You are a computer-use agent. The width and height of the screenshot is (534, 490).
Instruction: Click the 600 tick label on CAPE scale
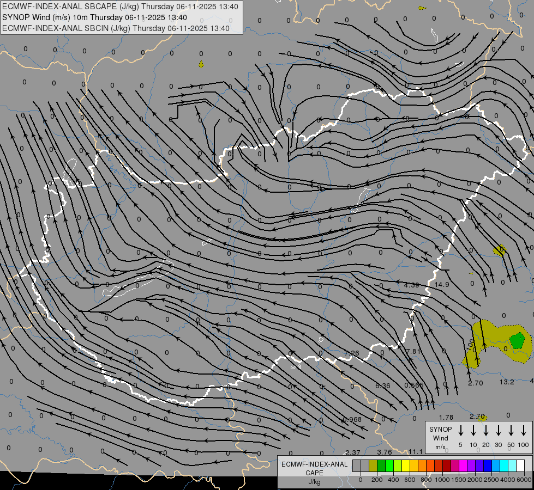click(410, 480)
